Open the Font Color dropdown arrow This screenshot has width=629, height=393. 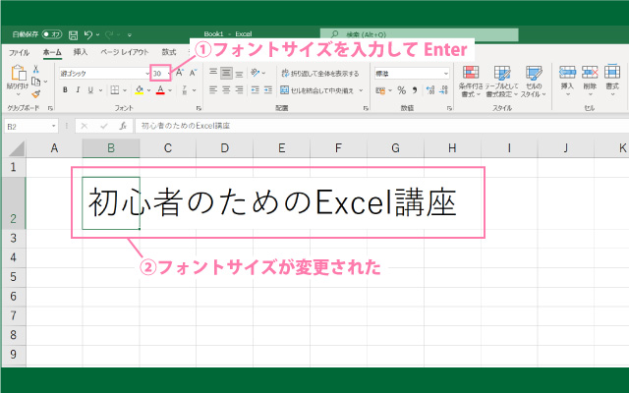click(x=170, y=90)
